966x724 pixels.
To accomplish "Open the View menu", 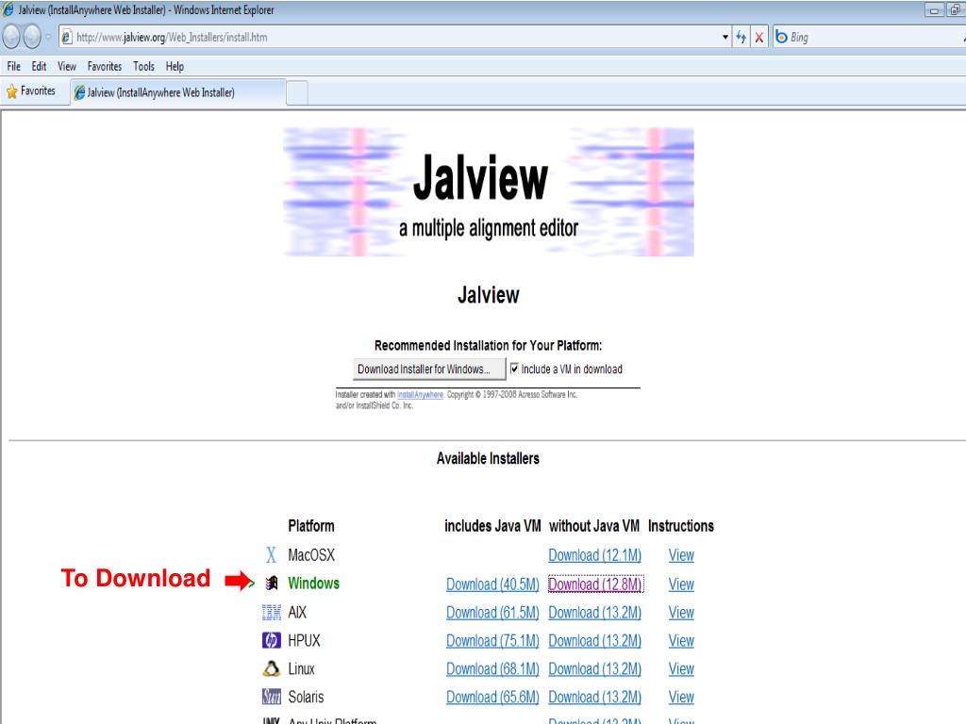I will click(67, 67).
